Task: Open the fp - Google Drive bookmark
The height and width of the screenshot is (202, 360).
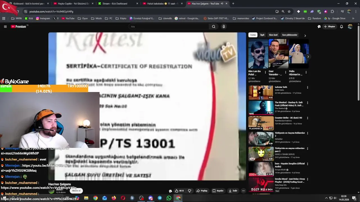Action: pyautogui.click(x=334, y=19)
